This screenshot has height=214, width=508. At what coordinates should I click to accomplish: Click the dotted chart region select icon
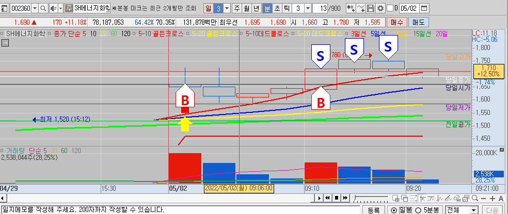413,198
